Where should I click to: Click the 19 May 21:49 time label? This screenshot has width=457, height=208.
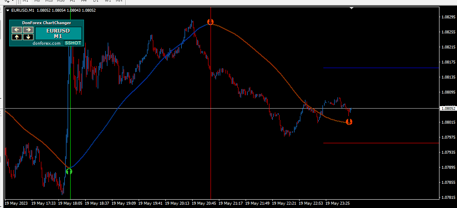(x=258, y=203)
